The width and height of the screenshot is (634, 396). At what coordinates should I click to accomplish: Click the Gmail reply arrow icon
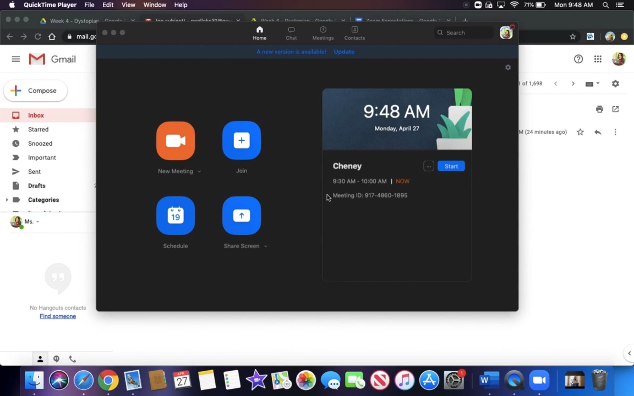tap(598, 132)
